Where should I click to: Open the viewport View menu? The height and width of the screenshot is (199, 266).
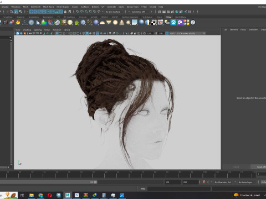pos(18,30)
